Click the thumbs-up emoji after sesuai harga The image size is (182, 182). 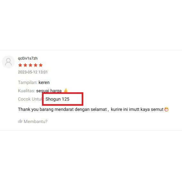[x=66, y=90]
